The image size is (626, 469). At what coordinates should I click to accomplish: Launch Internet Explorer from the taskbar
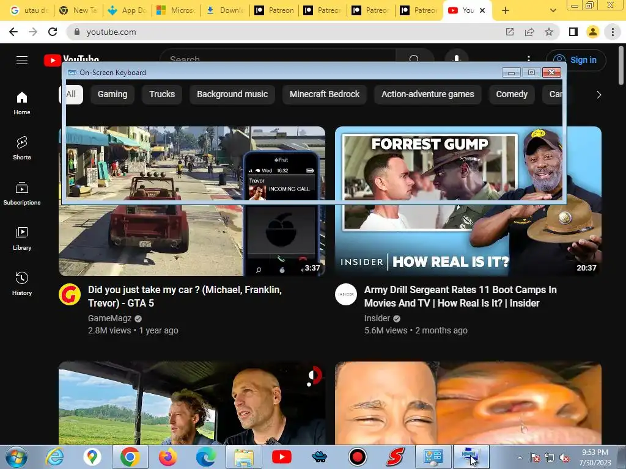pyautogui.click(x=54, y=457)
